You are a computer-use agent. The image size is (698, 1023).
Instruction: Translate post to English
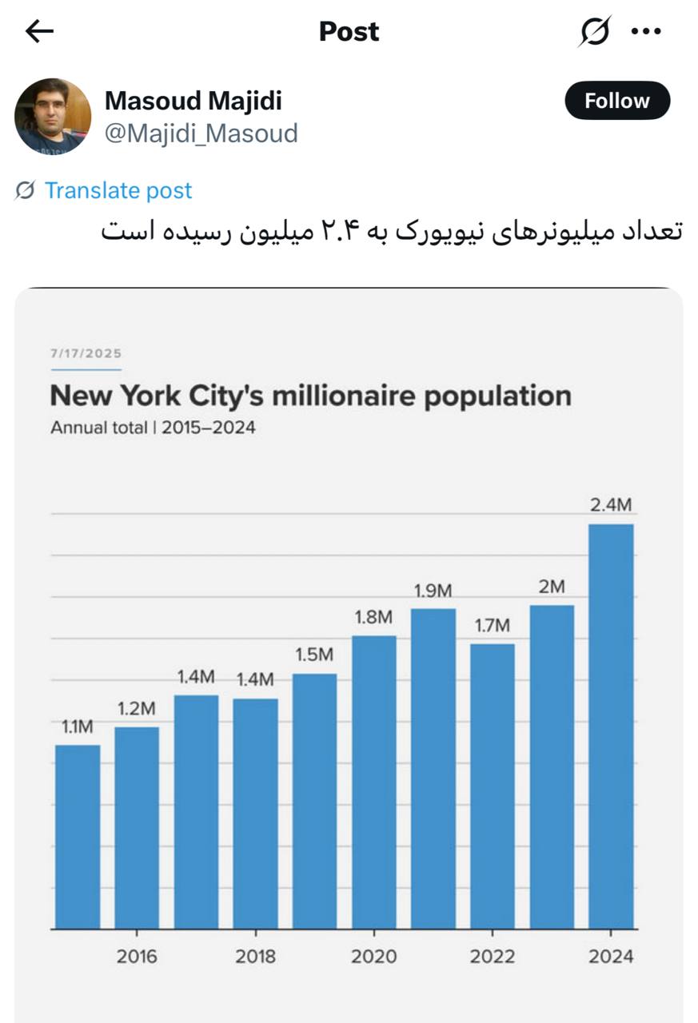(x=118, y=190)
